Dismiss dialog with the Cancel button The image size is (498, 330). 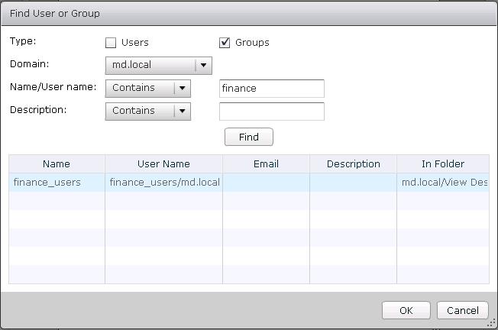[x=462, y=310]
